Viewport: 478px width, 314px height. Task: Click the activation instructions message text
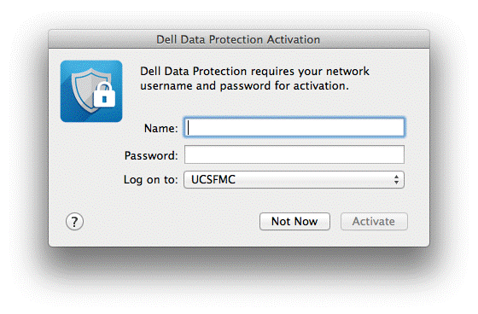(x=254, y=78)
